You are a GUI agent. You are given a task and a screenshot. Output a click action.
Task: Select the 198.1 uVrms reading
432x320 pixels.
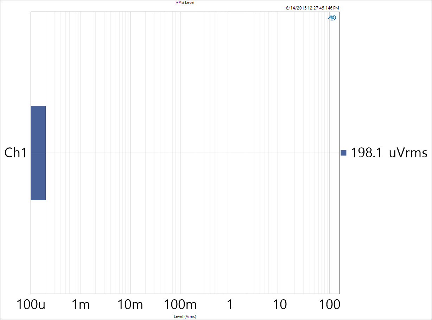pos(389,153)
